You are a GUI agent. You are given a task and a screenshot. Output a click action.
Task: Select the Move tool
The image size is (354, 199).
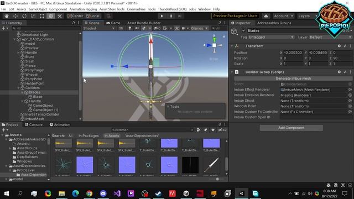pyautogui.click(x=15, y=16)
